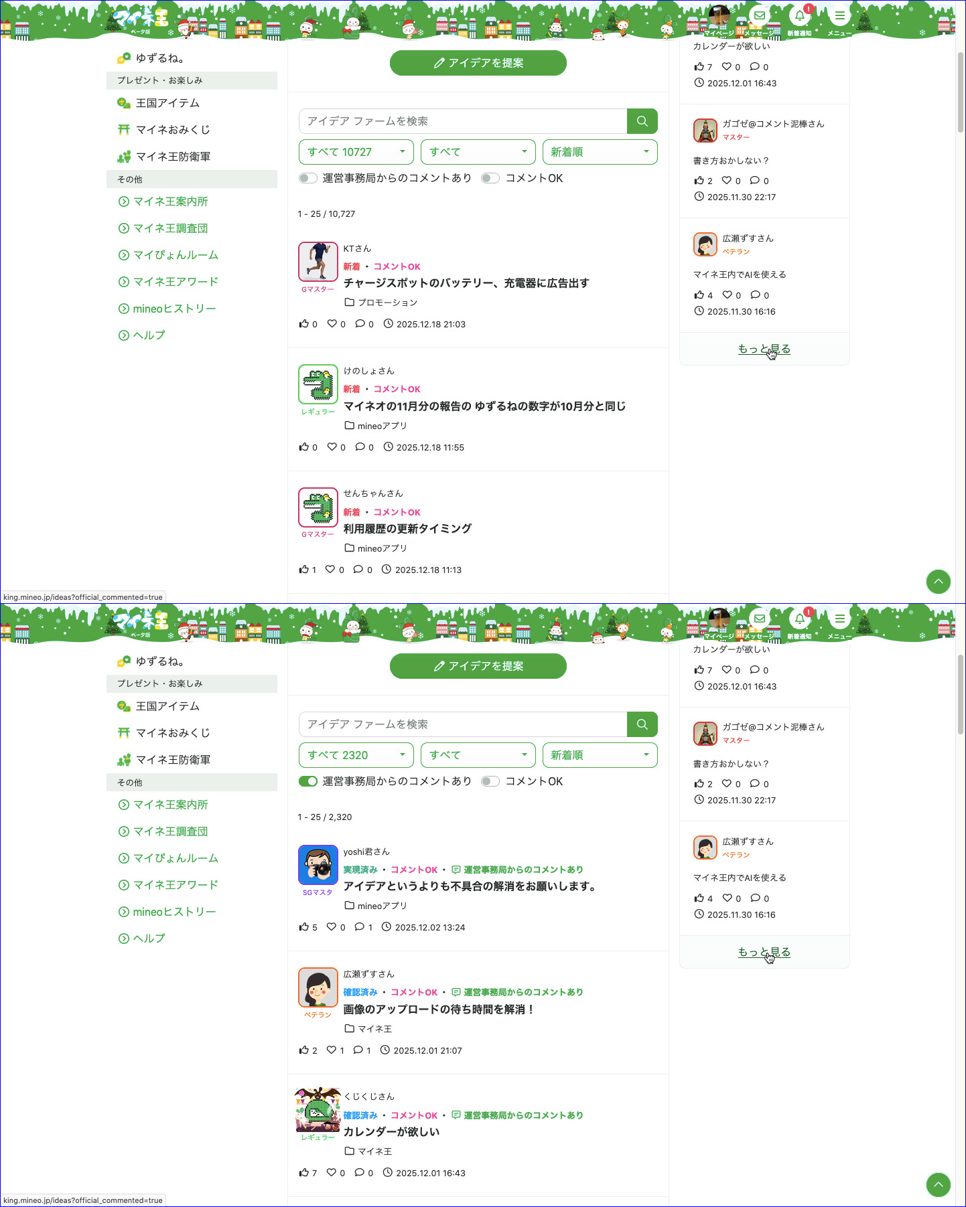
Task: Click the heart icon on けのしょさん's post
Action: (x=332, y=447)
